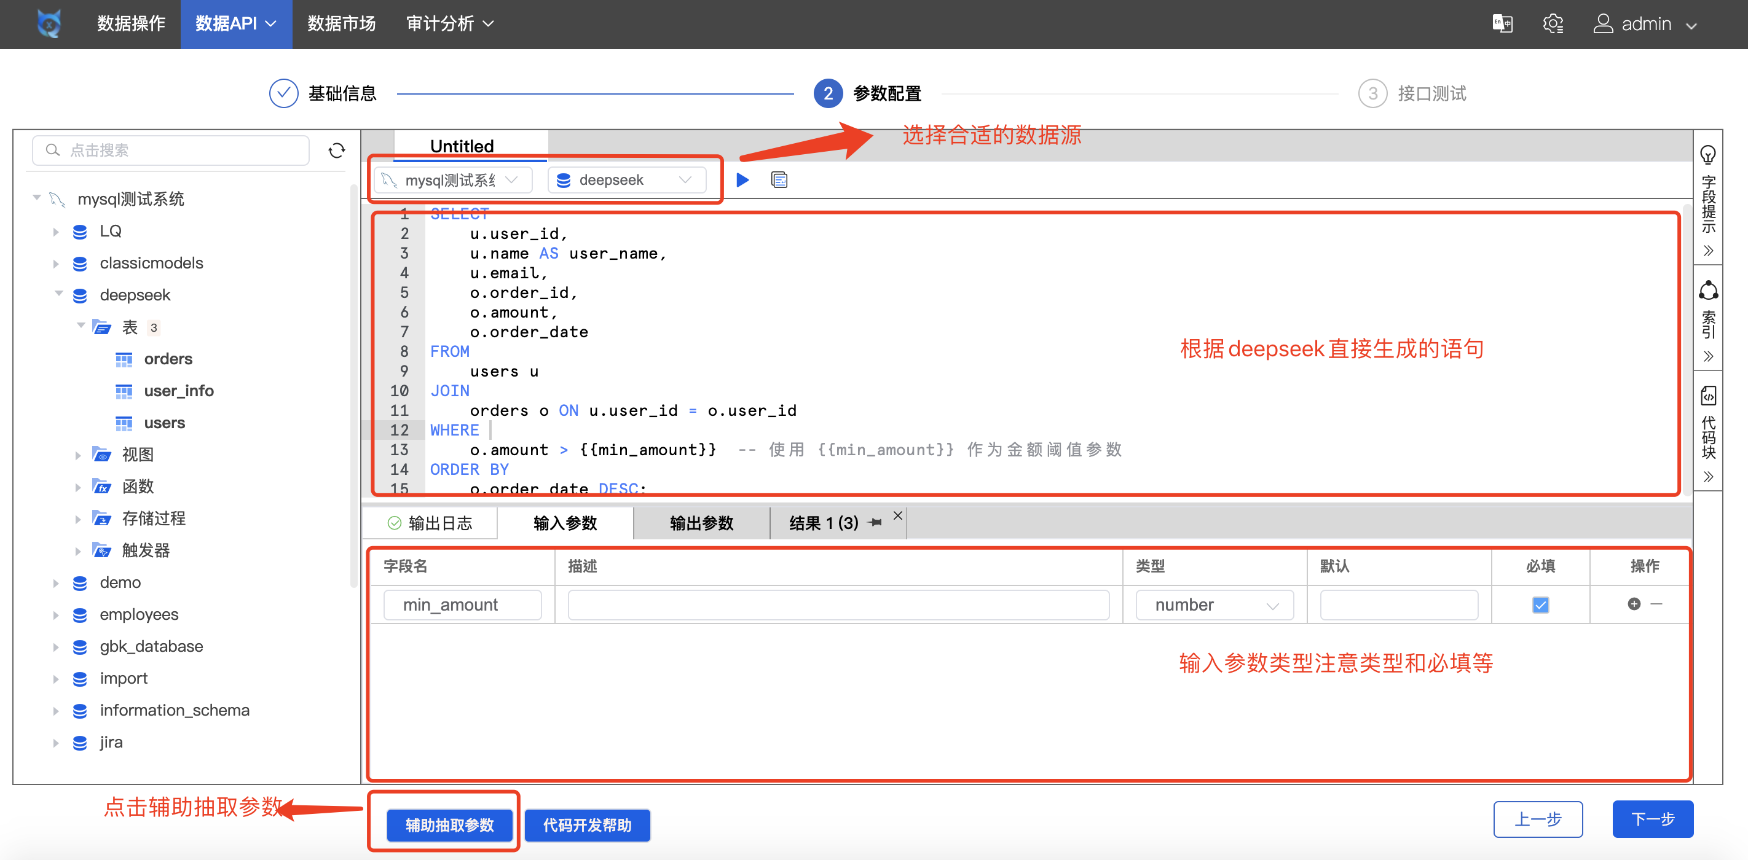Open the mysql测试系统 datasource dropdown
Viewport: 1748px width, 860px height.
click(452, 180)
